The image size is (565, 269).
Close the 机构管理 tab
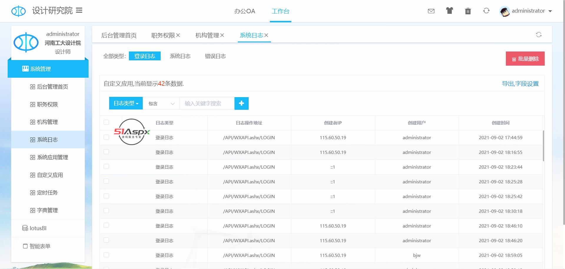pyautogui.click(x=222, y=35)
